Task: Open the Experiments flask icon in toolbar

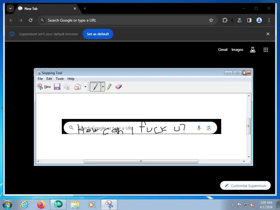Action: (239, 20)
